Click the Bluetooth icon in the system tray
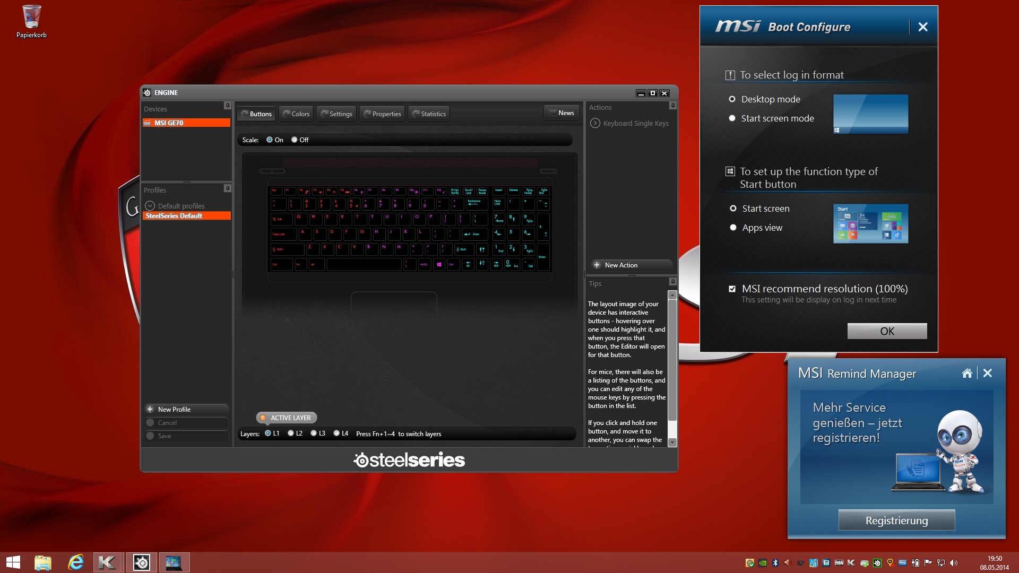Image resolution: width=1019 pixels, height=573 pixels. [x=775, y=563]
